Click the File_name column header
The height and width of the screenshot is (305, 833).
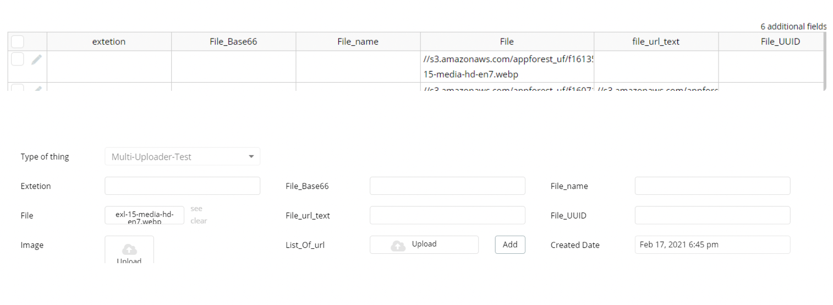click(x=358, y=41)
